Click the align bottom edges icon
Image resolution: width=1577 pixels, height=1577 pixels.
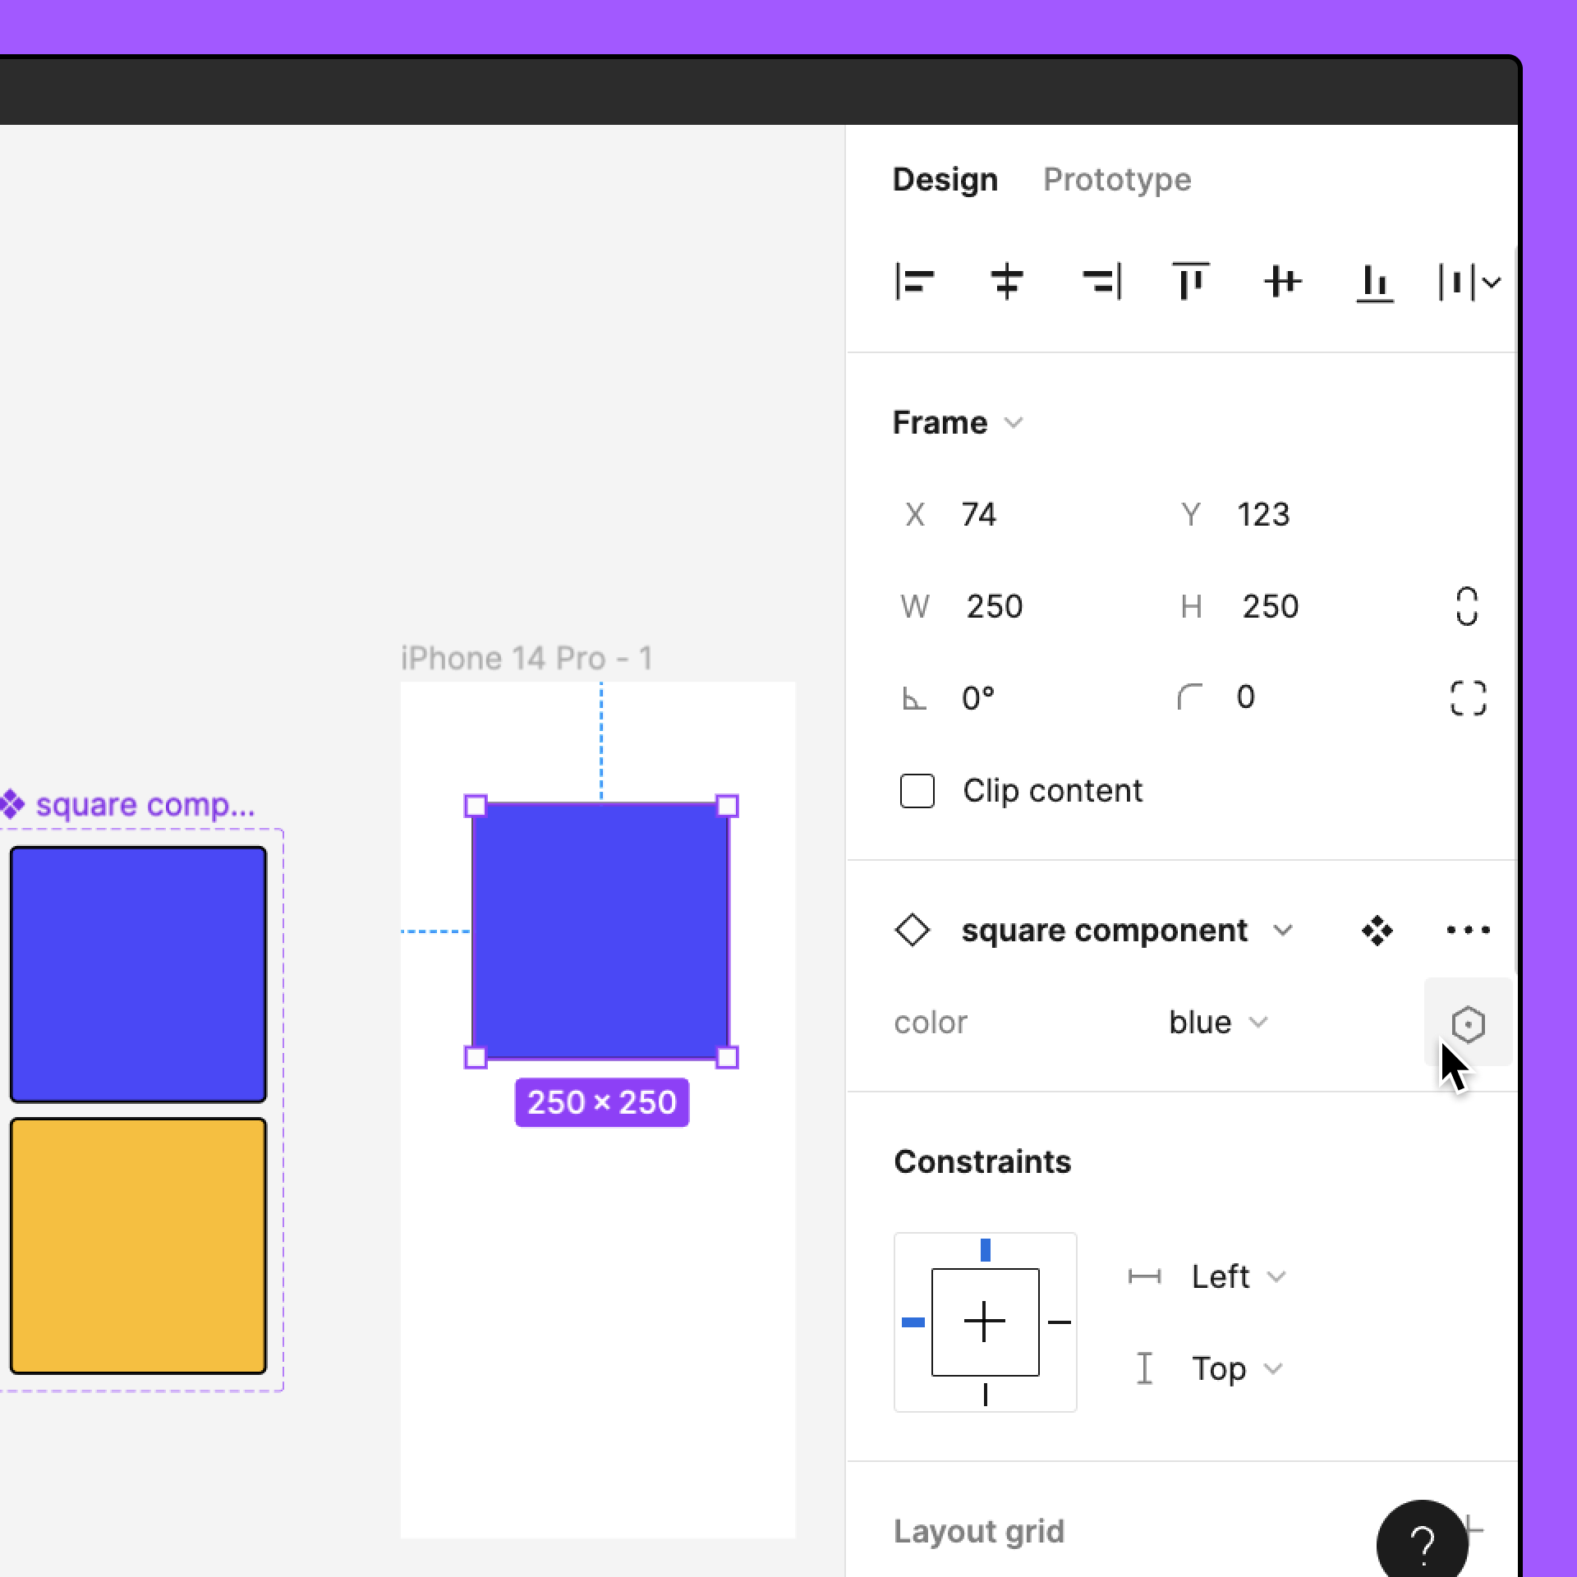pos(1373,282)
